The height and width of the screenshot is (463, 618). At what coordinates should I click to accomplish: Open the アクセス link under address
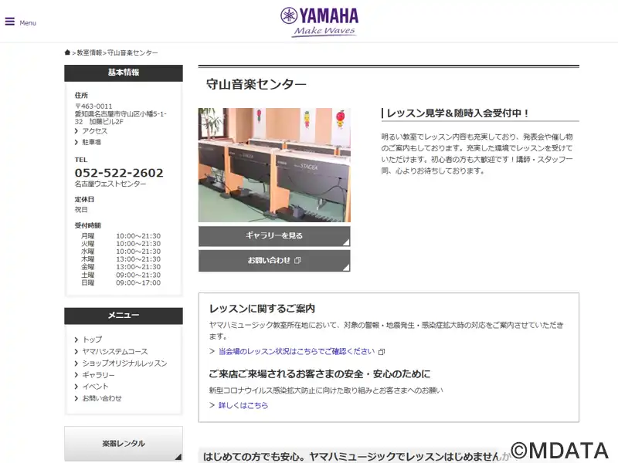pyautogui.click(x=94, y=131)
